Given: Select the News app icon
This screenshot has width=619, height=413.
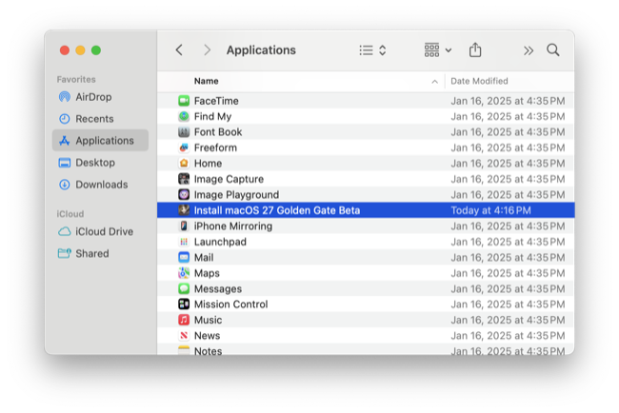Looking at the screenshot, I should [x=184, y=335].
